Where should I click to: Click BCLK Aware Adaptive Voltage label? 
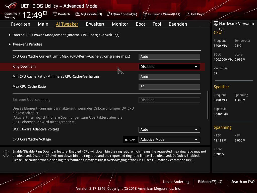click(x=36, y=129)
